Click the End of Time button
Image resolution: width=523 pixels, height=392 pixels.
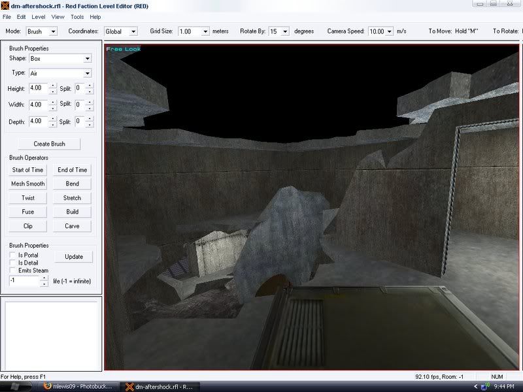(x=73, y=170)
